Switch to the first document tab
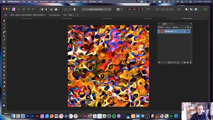213x120 pixels. click(27, 18)
